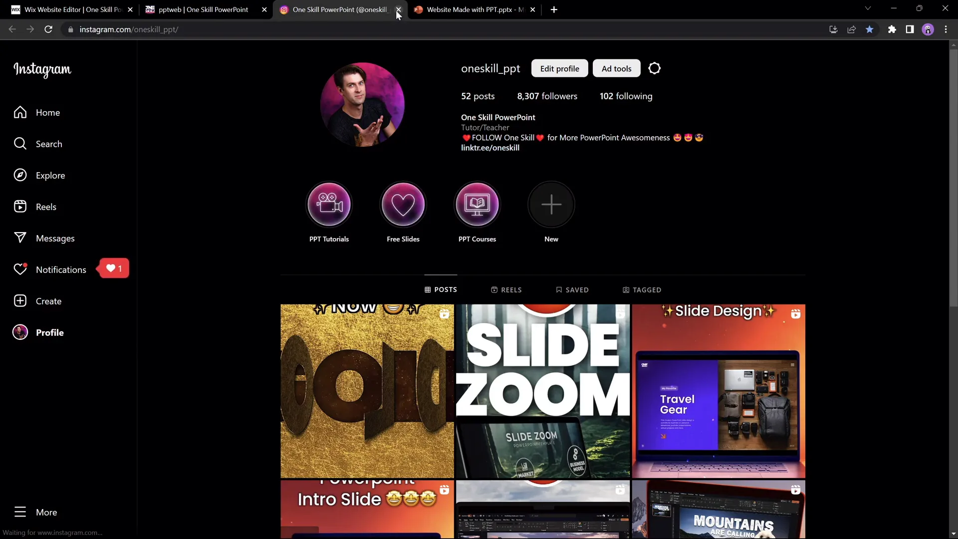This screenshot has width=958, height=539.
Task: Open Chrome three-dot menu
Action: tap(946, 29)
